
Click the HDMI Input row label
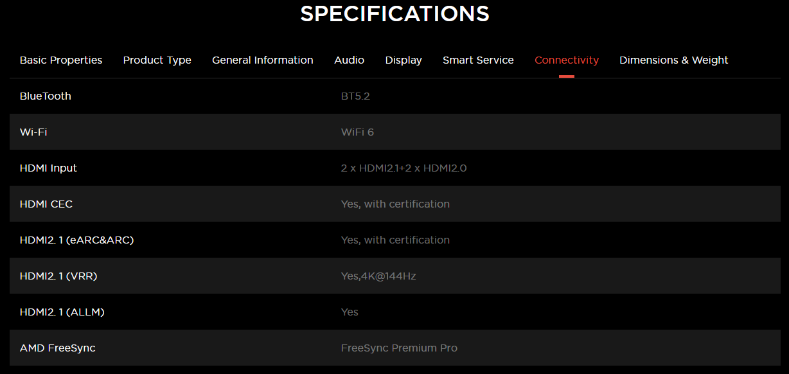pyautogui.click(x=48, y=168)
